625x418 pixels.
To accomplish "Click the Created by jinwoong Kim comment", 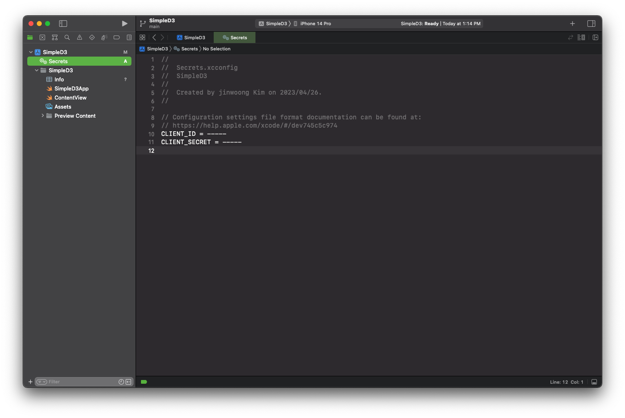I will point(241,93).
